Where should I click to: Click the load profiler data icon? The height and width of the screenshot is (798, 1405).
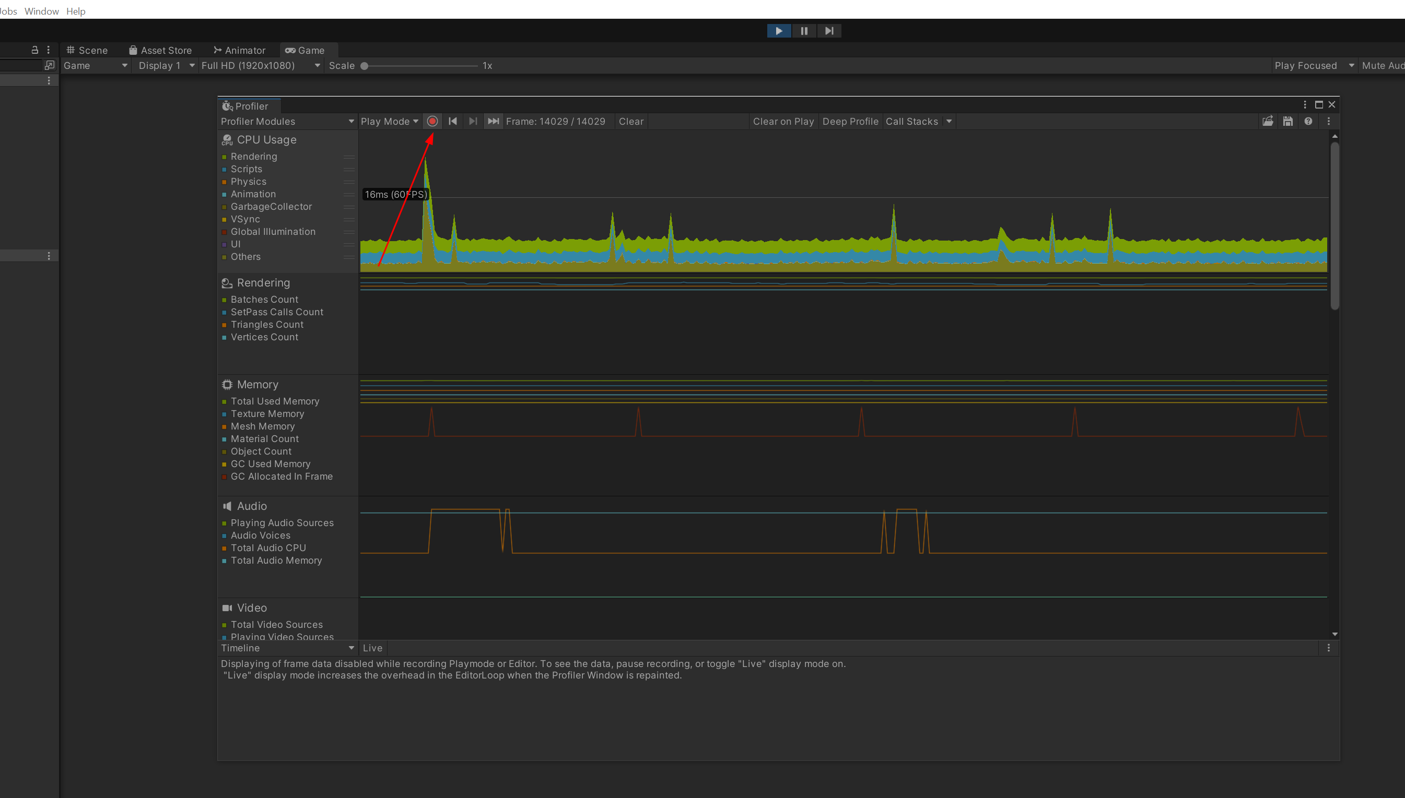click(1267, 121)
